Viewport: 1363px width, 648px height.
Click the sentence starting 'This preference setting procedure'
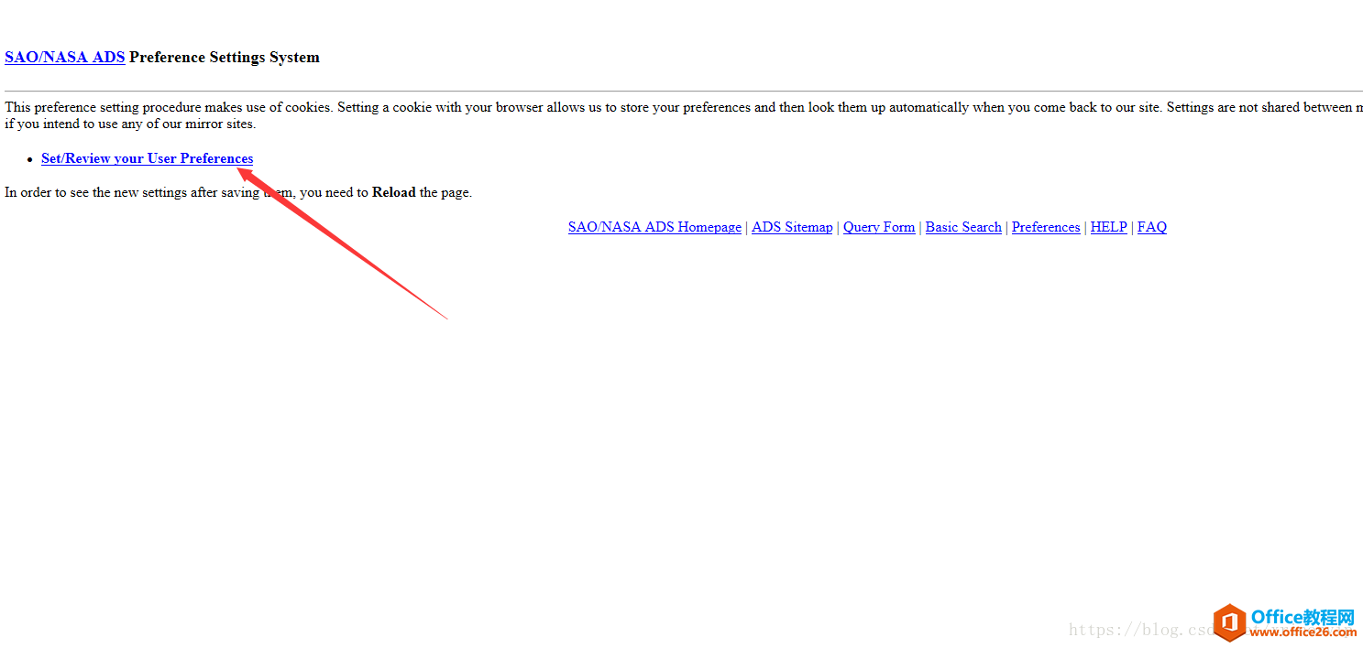(x=684, y=107)
